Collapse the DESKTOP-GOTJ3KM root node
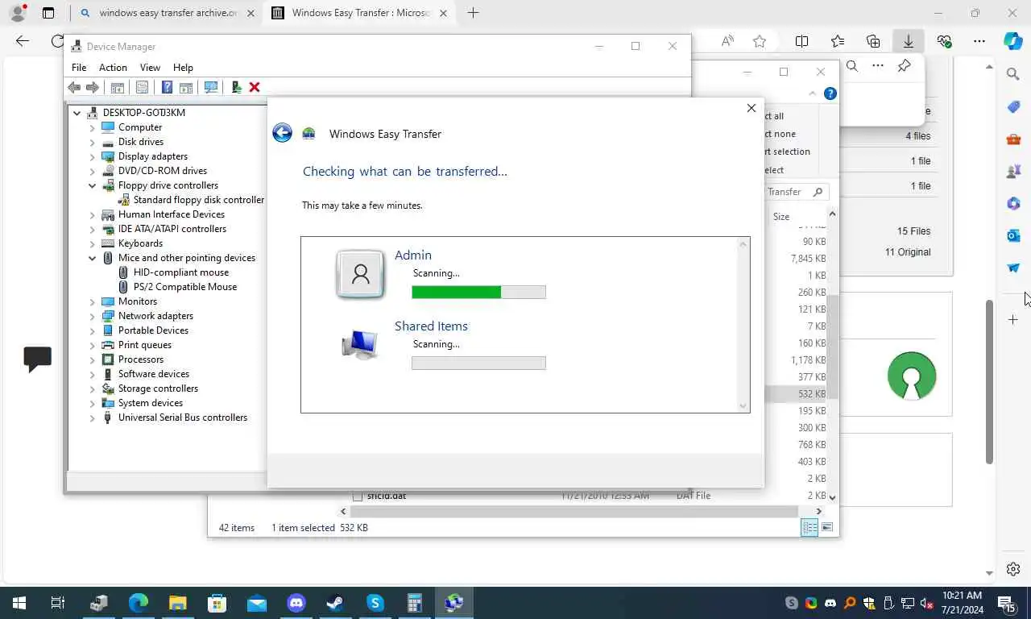This screenshot has width=1031, height=619. (x=77, y=113)
